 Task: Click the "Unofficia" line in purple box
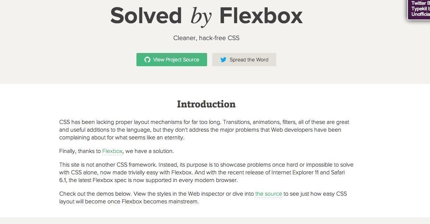coord(420,14)
